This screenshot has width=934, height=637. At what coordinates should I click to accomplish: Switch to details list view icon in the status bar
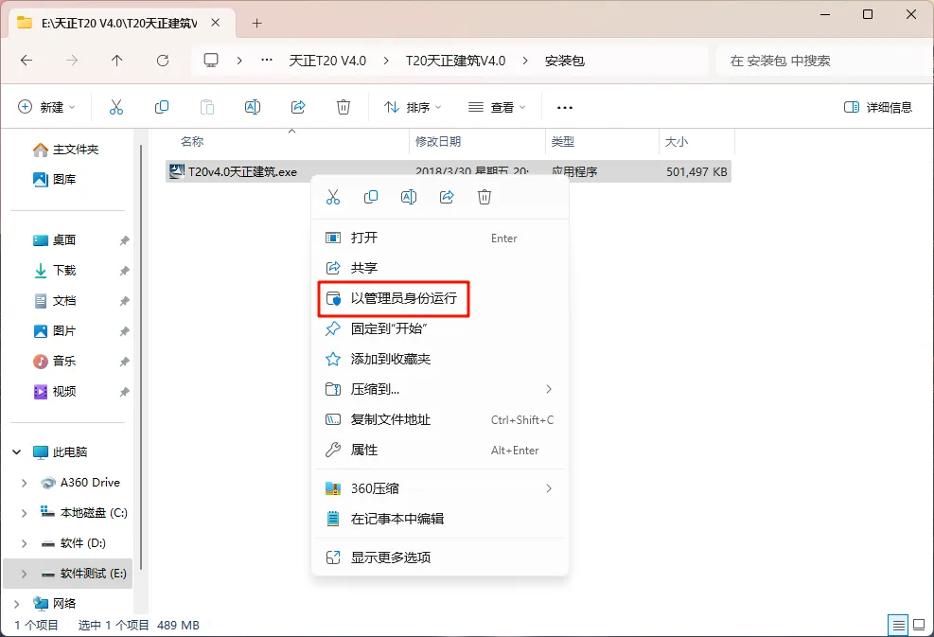898,625
